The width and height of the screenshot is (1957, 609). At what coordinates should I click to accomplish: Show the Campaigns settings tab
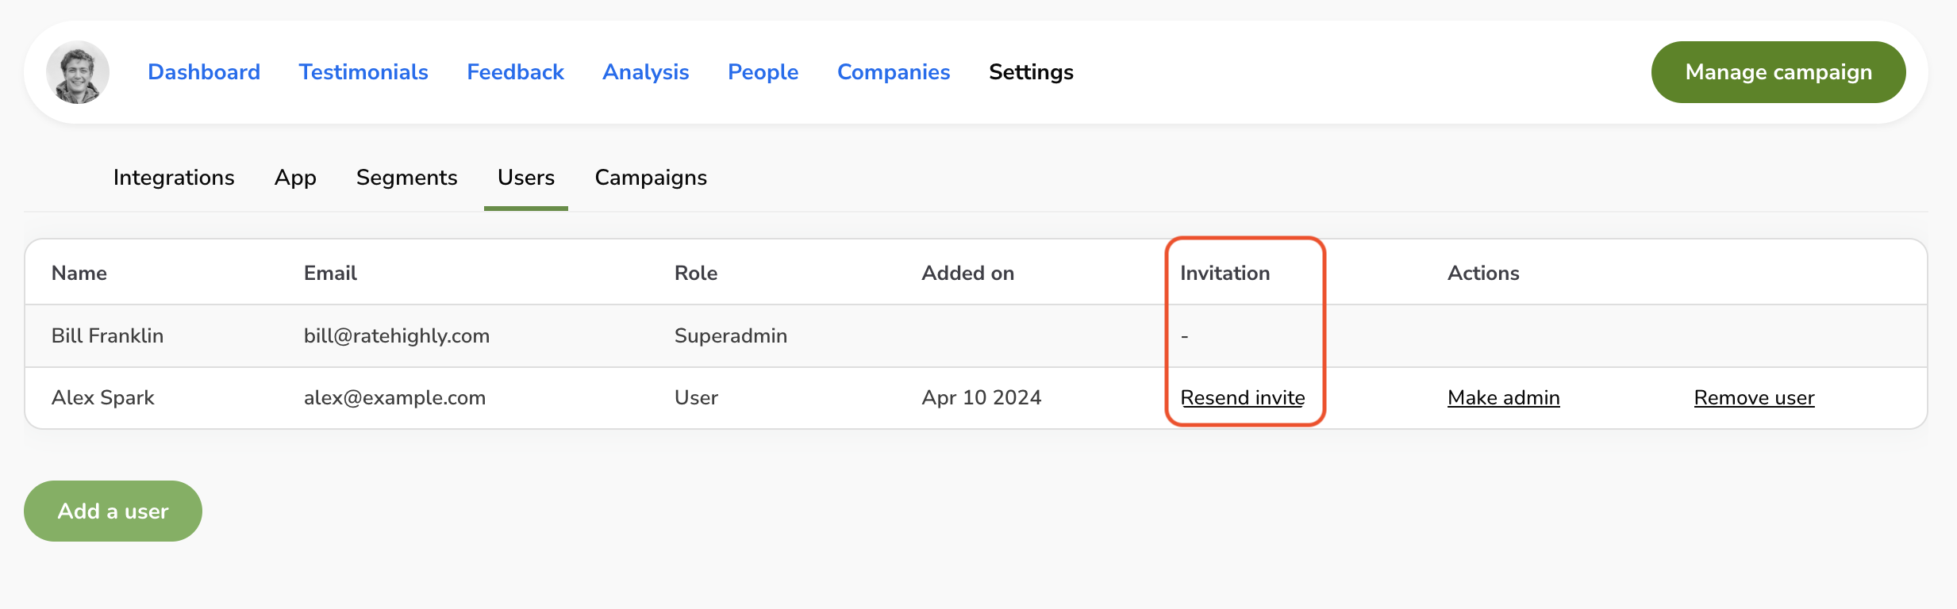coord(651,178)
